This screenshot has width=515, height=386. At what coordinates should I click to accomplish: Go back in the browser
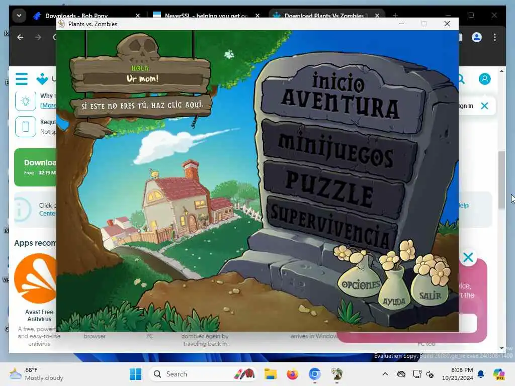(x=20, y=37)
